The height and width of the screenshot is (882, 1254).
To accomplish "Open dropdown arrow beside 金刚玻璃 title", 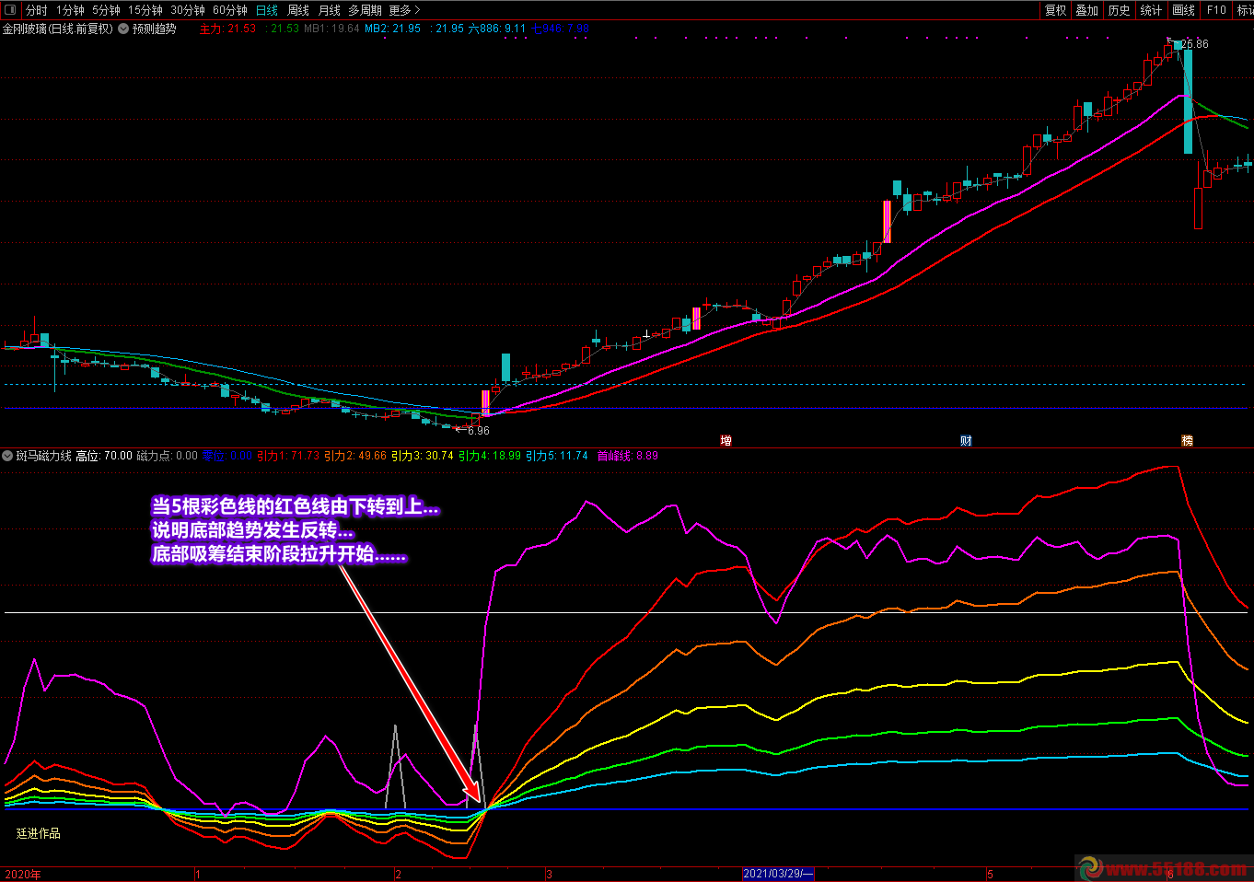I will (123, 29).
